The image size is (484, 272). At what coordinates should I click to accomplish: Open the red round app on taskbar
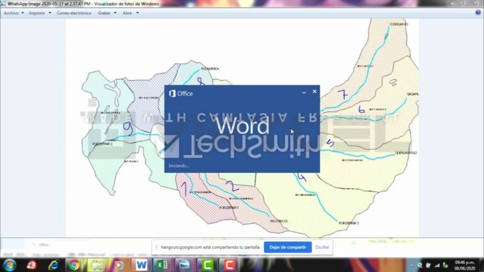pos(32,265)
